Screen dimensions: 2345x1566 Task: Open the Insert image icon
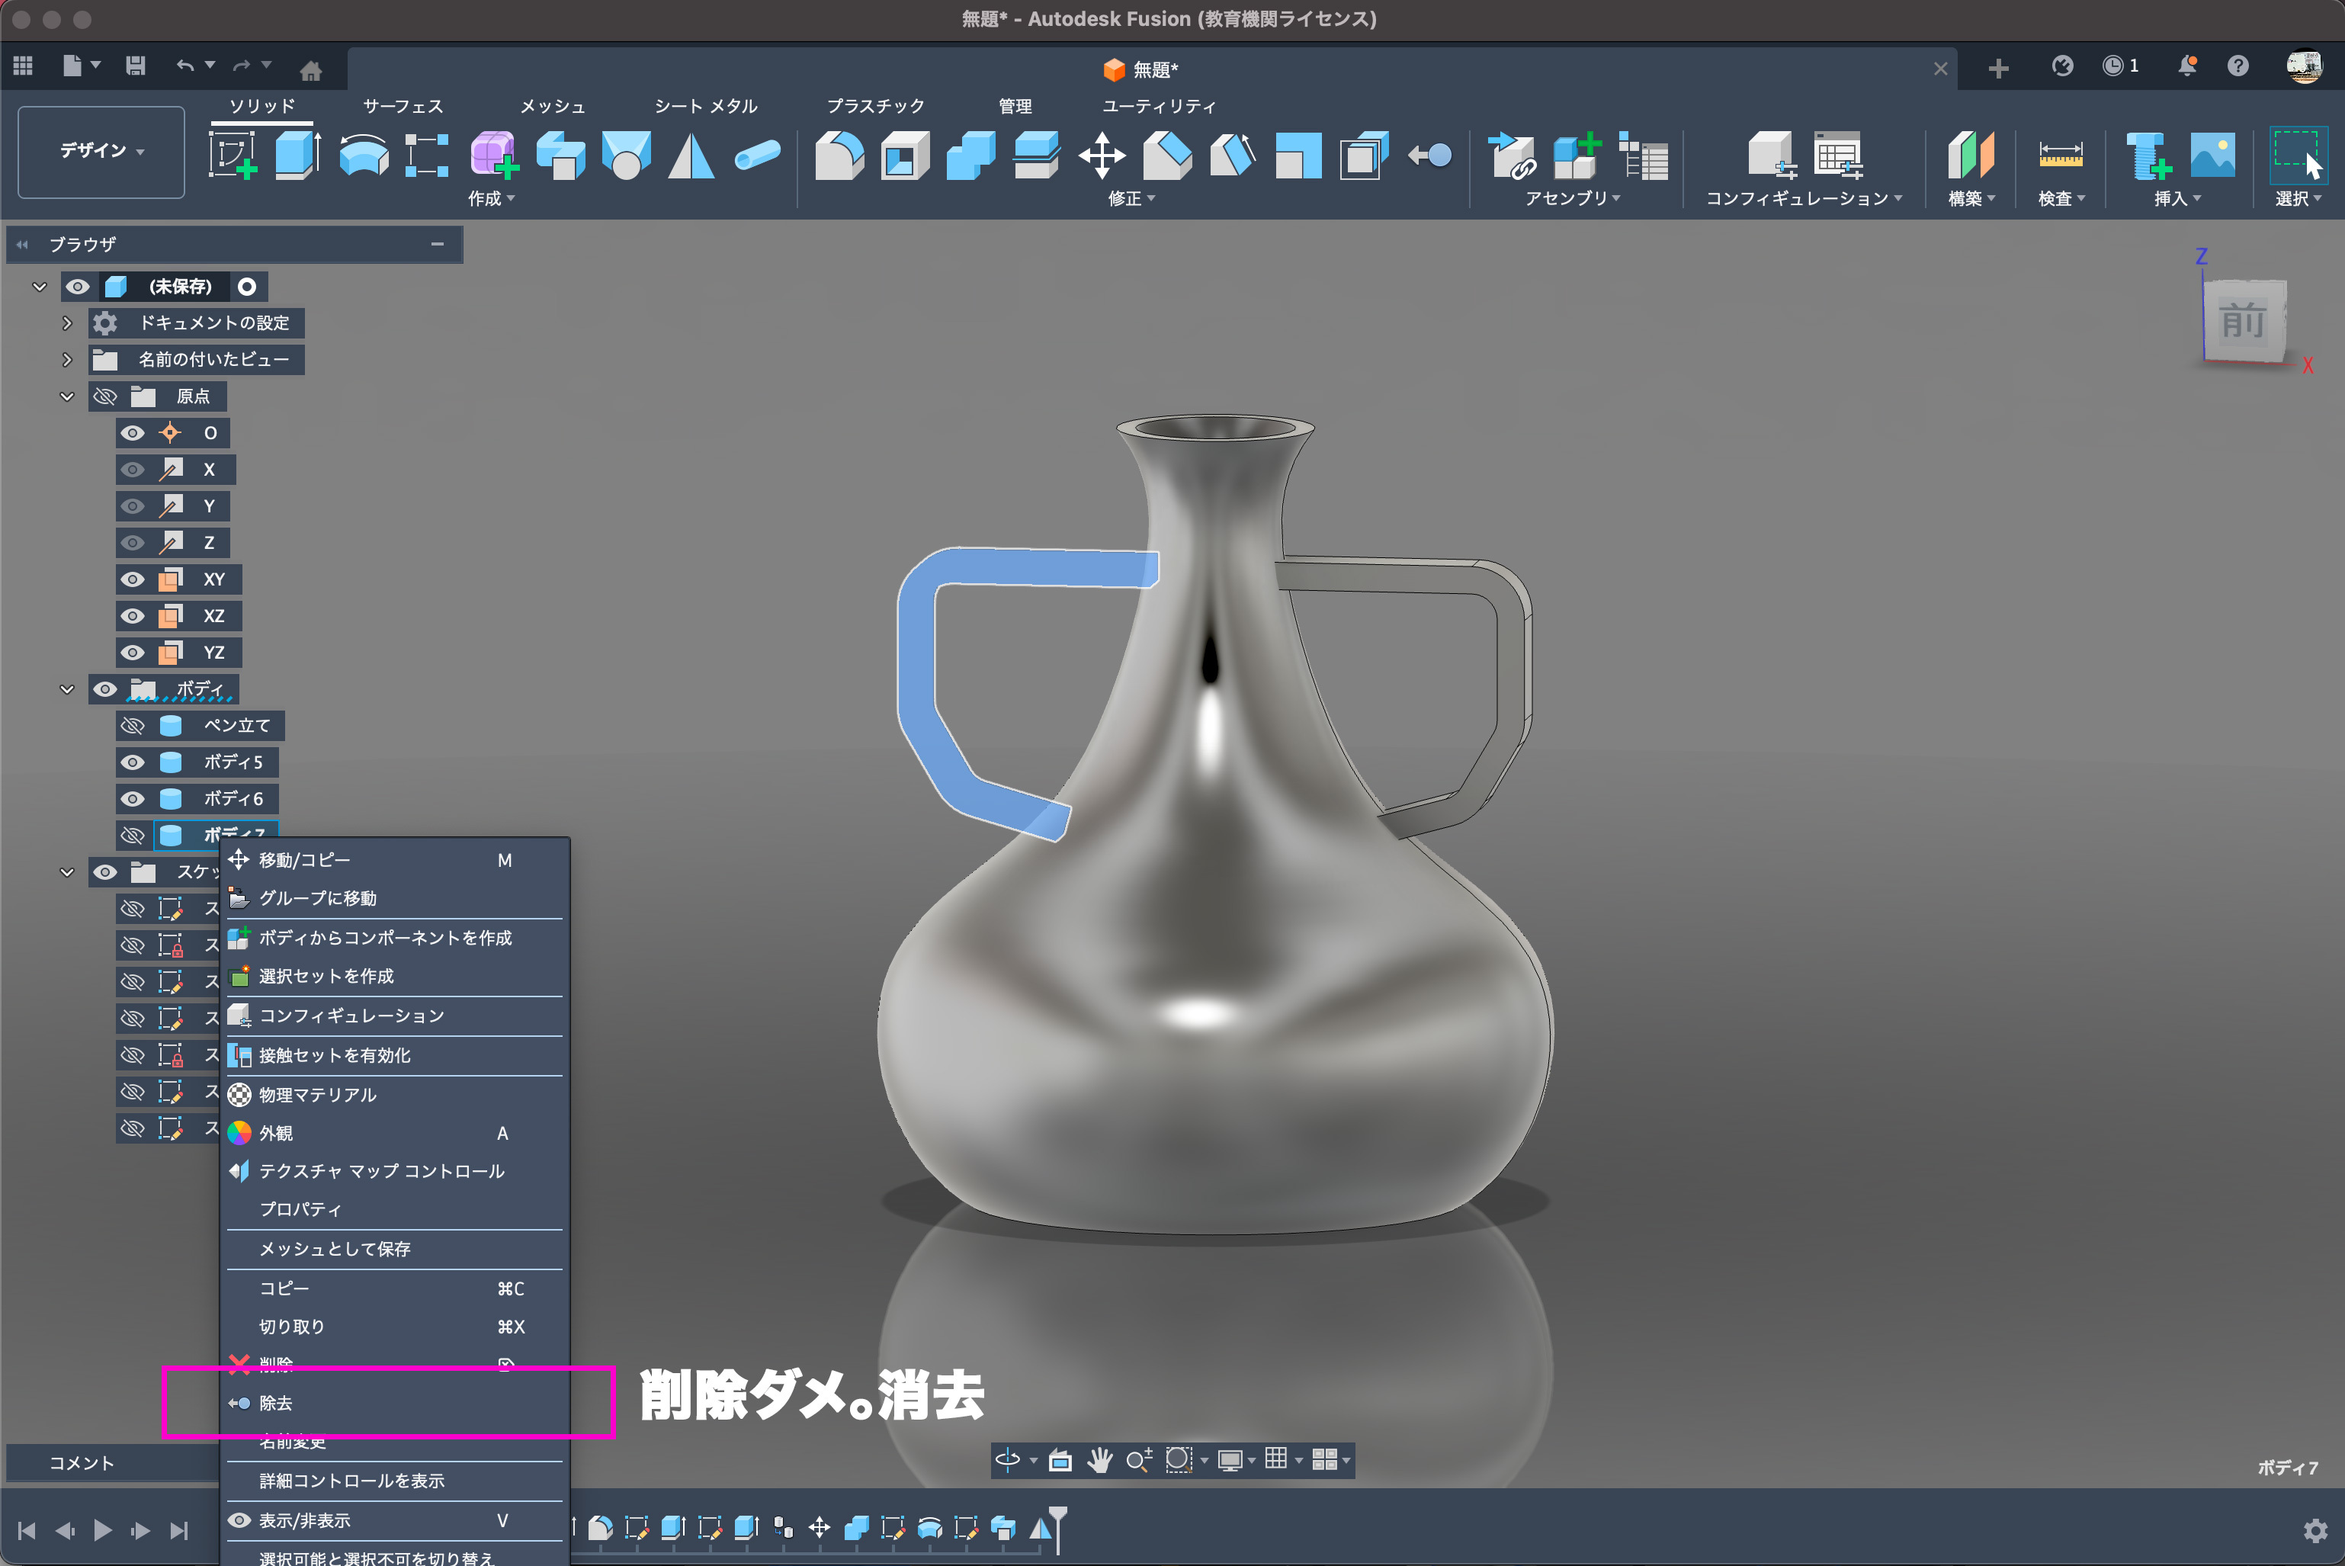point(2211,155)
